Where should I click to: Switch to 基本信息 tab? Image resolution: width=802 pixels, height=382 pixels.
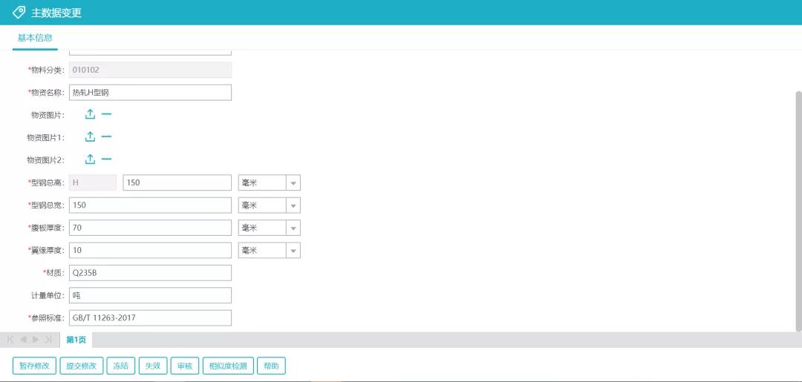pyautogui.click(x=35, y=38)
